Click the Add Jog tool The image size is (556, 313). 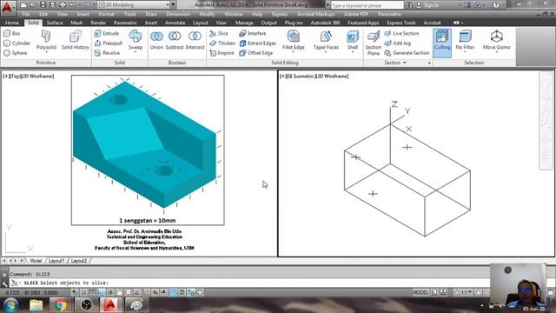pyautogui.click(x=398, y=43)
